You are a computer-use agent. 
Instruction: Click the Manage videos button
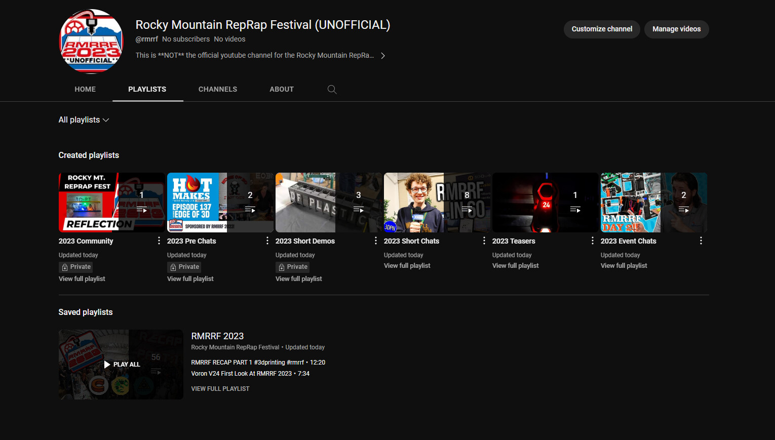pyautogui.click(x=677, y=29)
